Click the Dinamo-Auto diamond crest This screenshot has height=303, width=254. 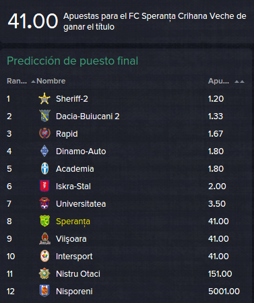pos(44,151)
